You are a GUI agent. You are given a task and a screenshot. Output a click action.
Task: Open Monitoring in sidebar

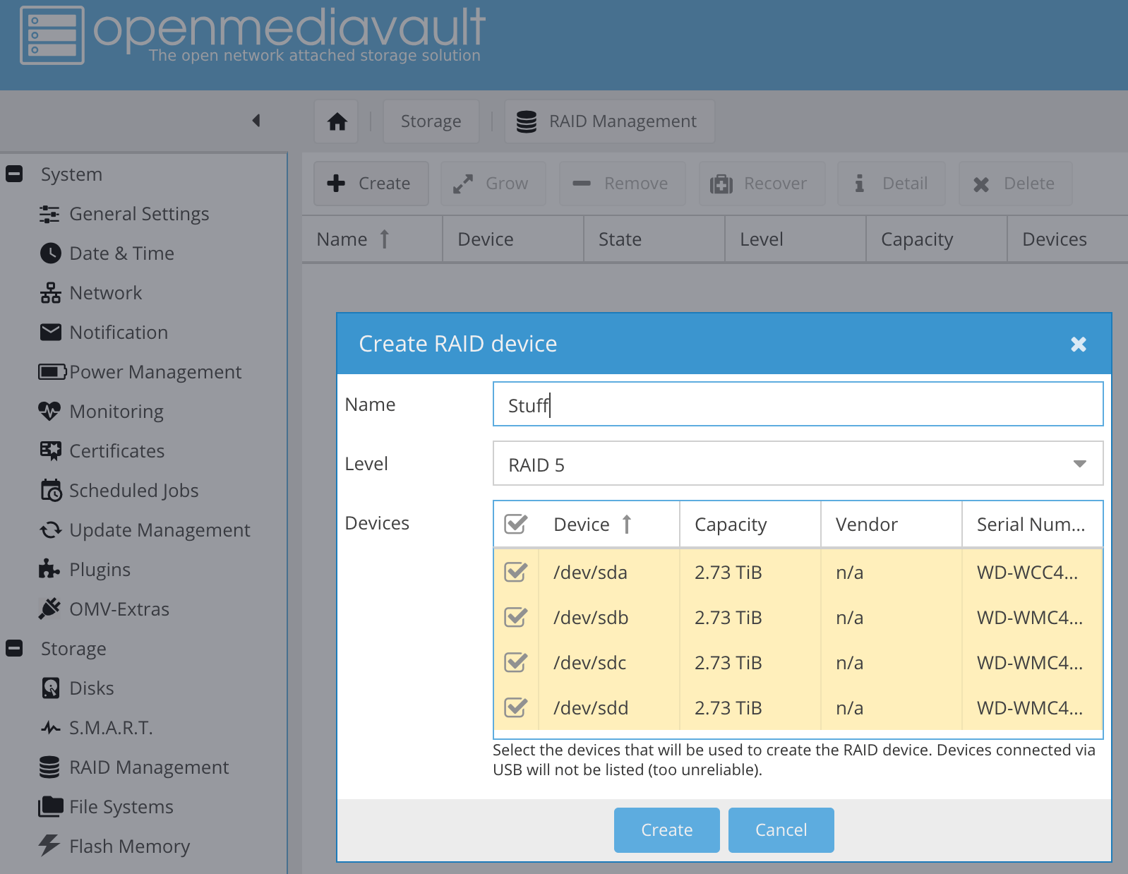coord(116,411)
